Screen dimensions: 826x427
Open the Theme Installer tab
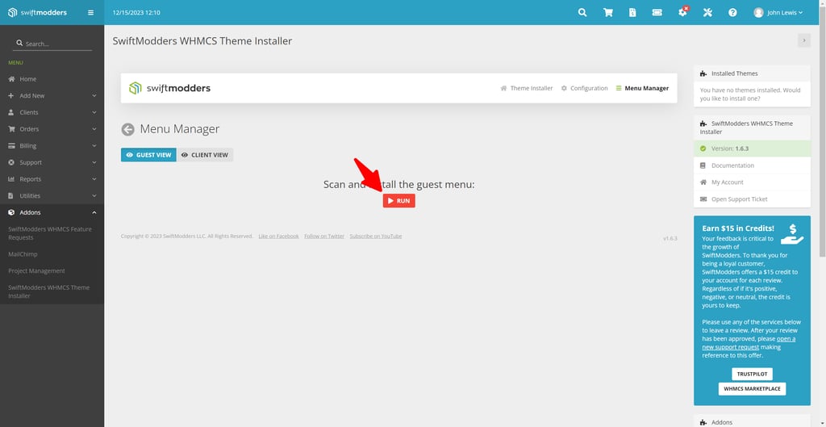(x=527, y=88)
